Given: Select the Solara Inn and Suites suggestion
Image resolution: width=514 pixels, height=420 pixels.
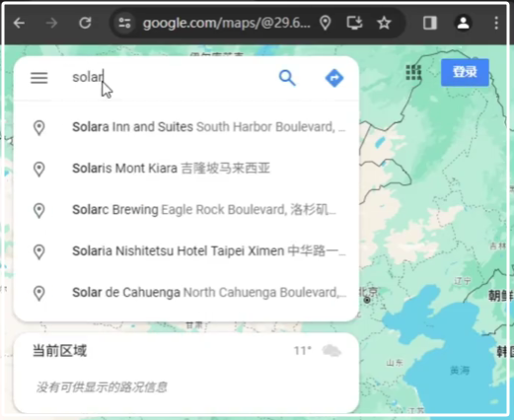Looking at the screenshot, I should click(x=186, y=127).
